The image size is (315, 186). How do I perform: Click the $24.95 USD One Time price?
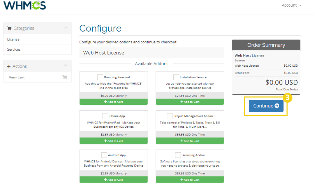point(190,96)
